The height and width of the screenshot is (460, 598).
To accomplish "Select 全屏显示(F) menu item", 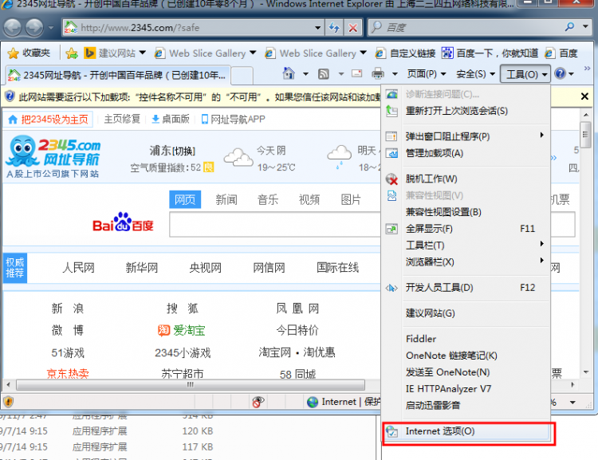I will [466, 229].
